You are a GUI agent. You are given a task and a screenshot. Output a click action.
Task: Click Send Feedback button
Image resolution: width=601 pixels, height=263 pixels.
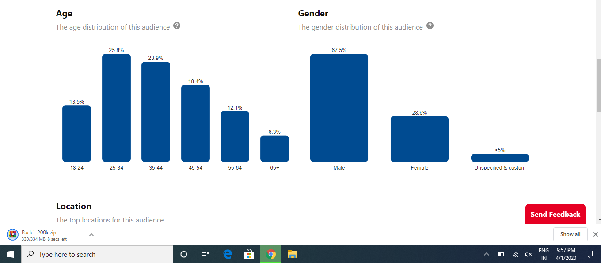tap(555, 214)
